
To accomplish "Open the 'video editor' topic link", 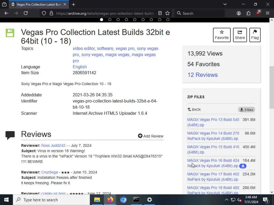I will click(84, 49).
